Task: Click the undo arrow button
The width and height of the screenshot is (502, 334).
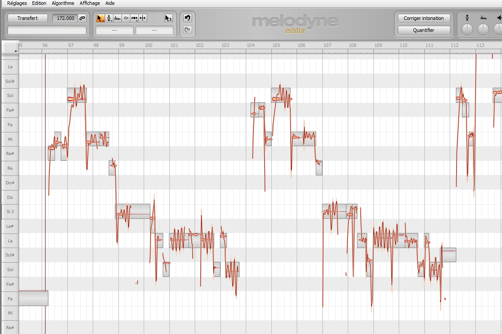Action: [187, 18]
